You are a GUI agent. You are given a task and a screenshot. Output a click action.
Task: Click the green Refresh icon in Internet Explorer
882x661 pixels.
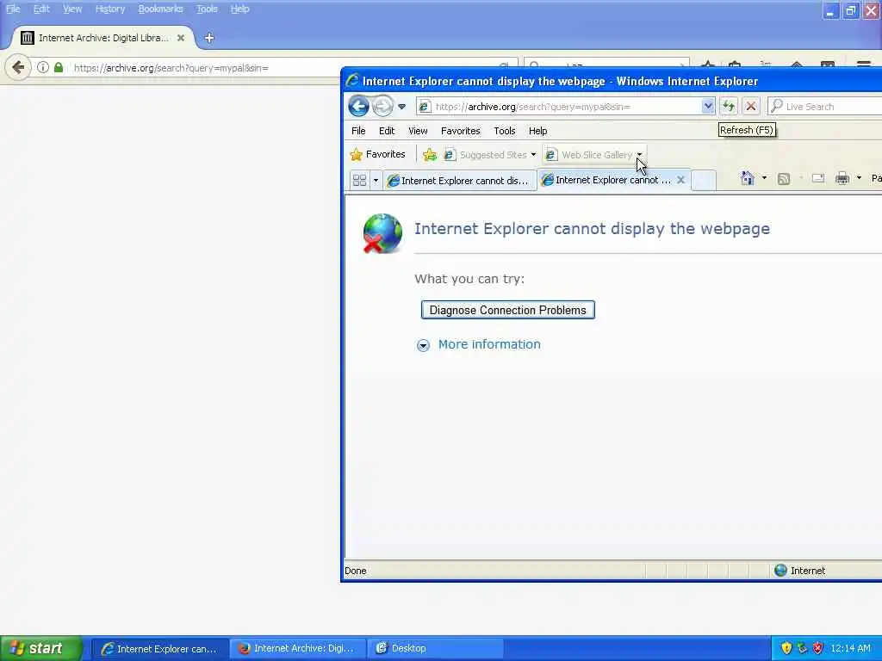pos(729,106)
